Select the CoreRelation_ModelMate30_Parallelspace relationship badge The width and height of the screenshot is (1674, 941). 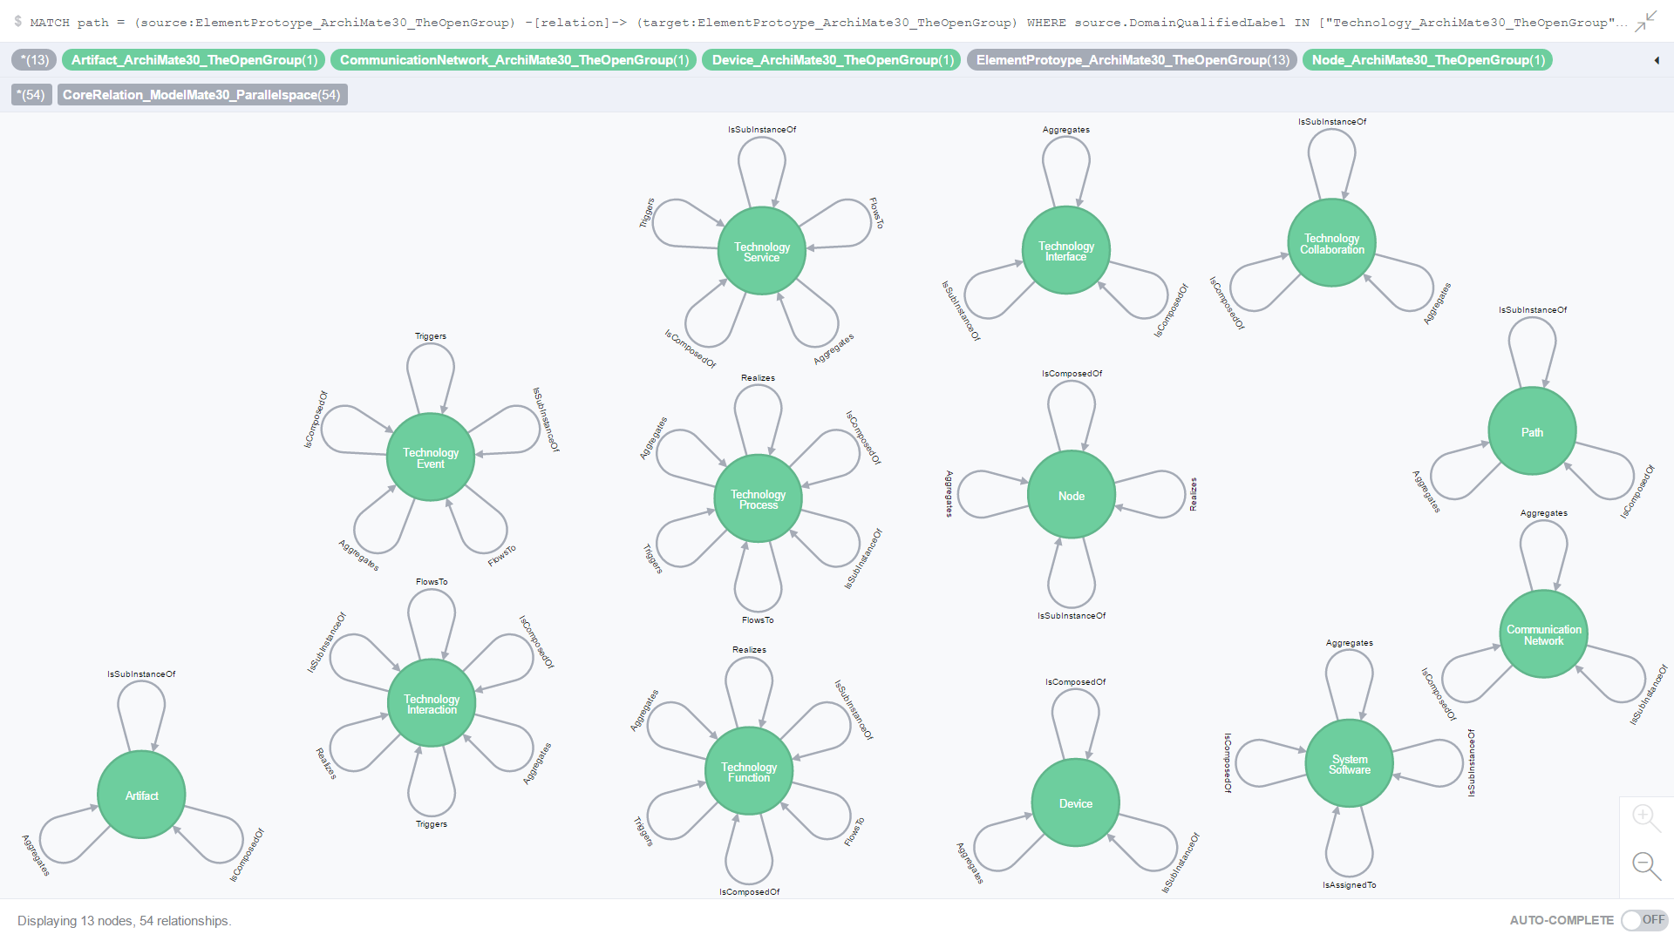click(202, 95)
